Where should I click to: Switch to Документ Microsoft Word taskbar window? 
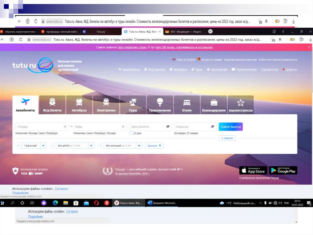[x=162, y=203]
